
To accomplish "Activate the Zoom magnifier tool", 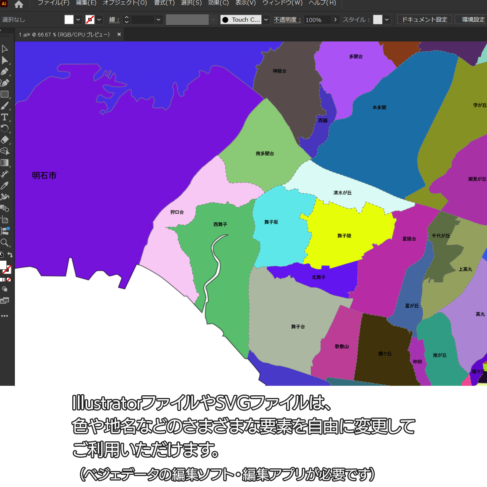I will point(5,243).
